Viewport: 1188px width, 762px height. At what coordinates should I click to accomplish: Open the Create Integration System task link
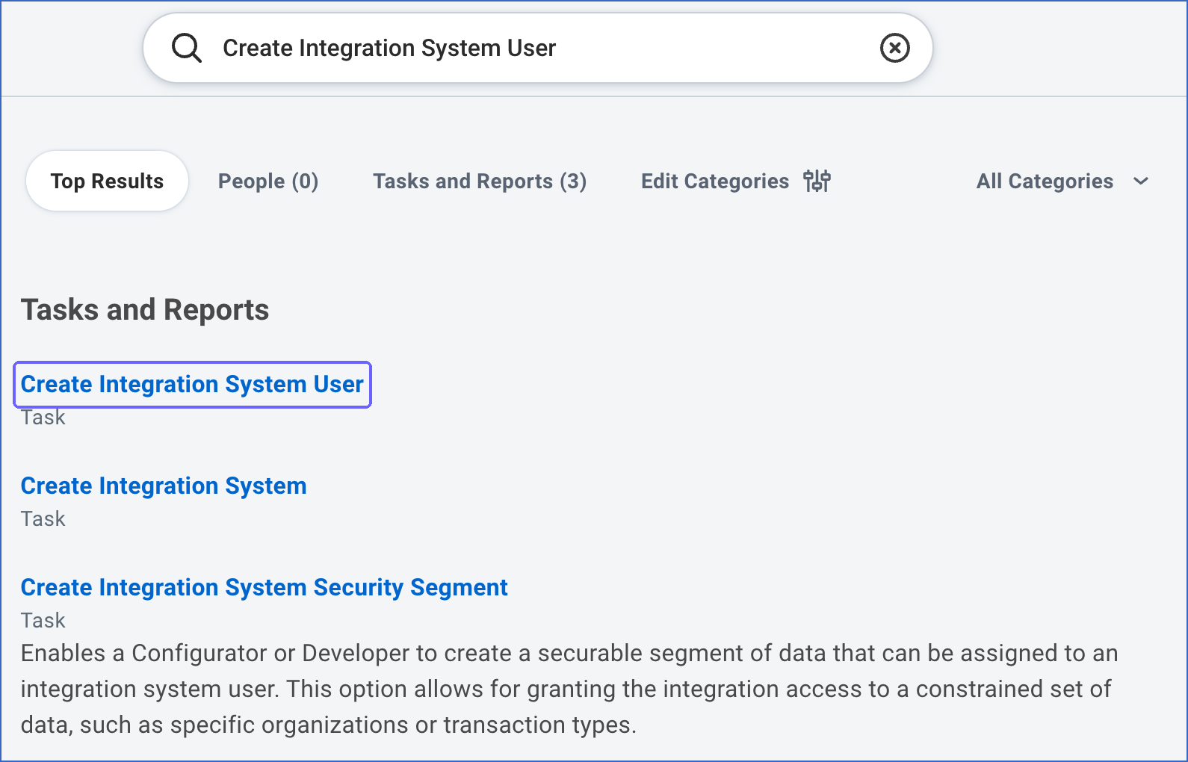(x=164, y=486)
